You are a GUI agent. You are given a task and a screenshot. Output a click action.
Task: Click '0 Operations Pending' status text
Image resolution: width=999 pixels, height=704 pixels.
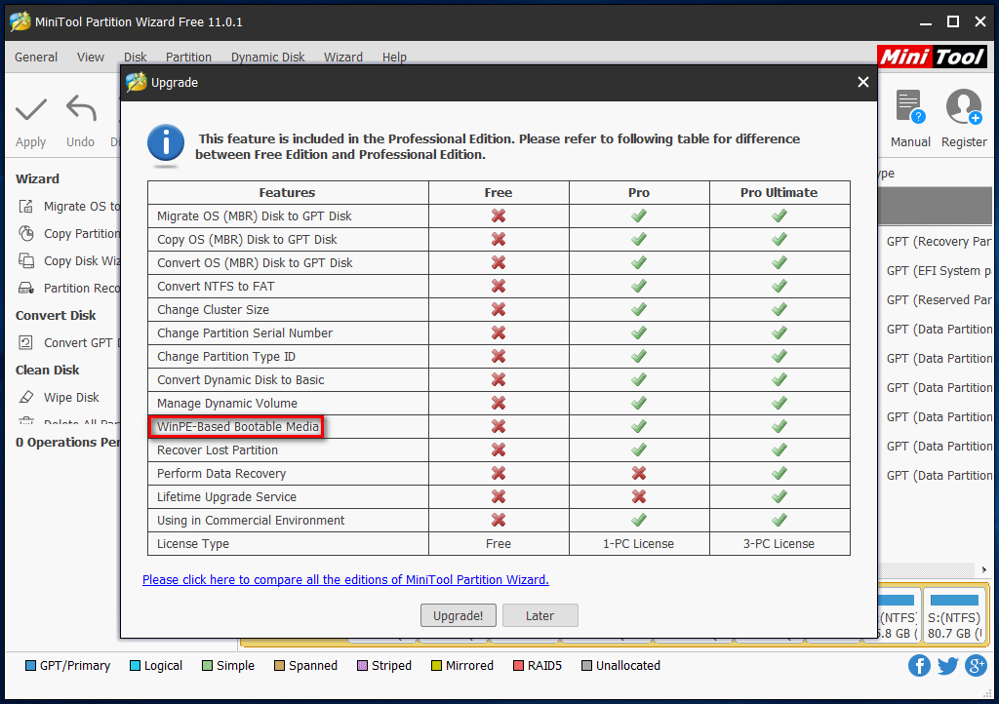tap(67, 443)
